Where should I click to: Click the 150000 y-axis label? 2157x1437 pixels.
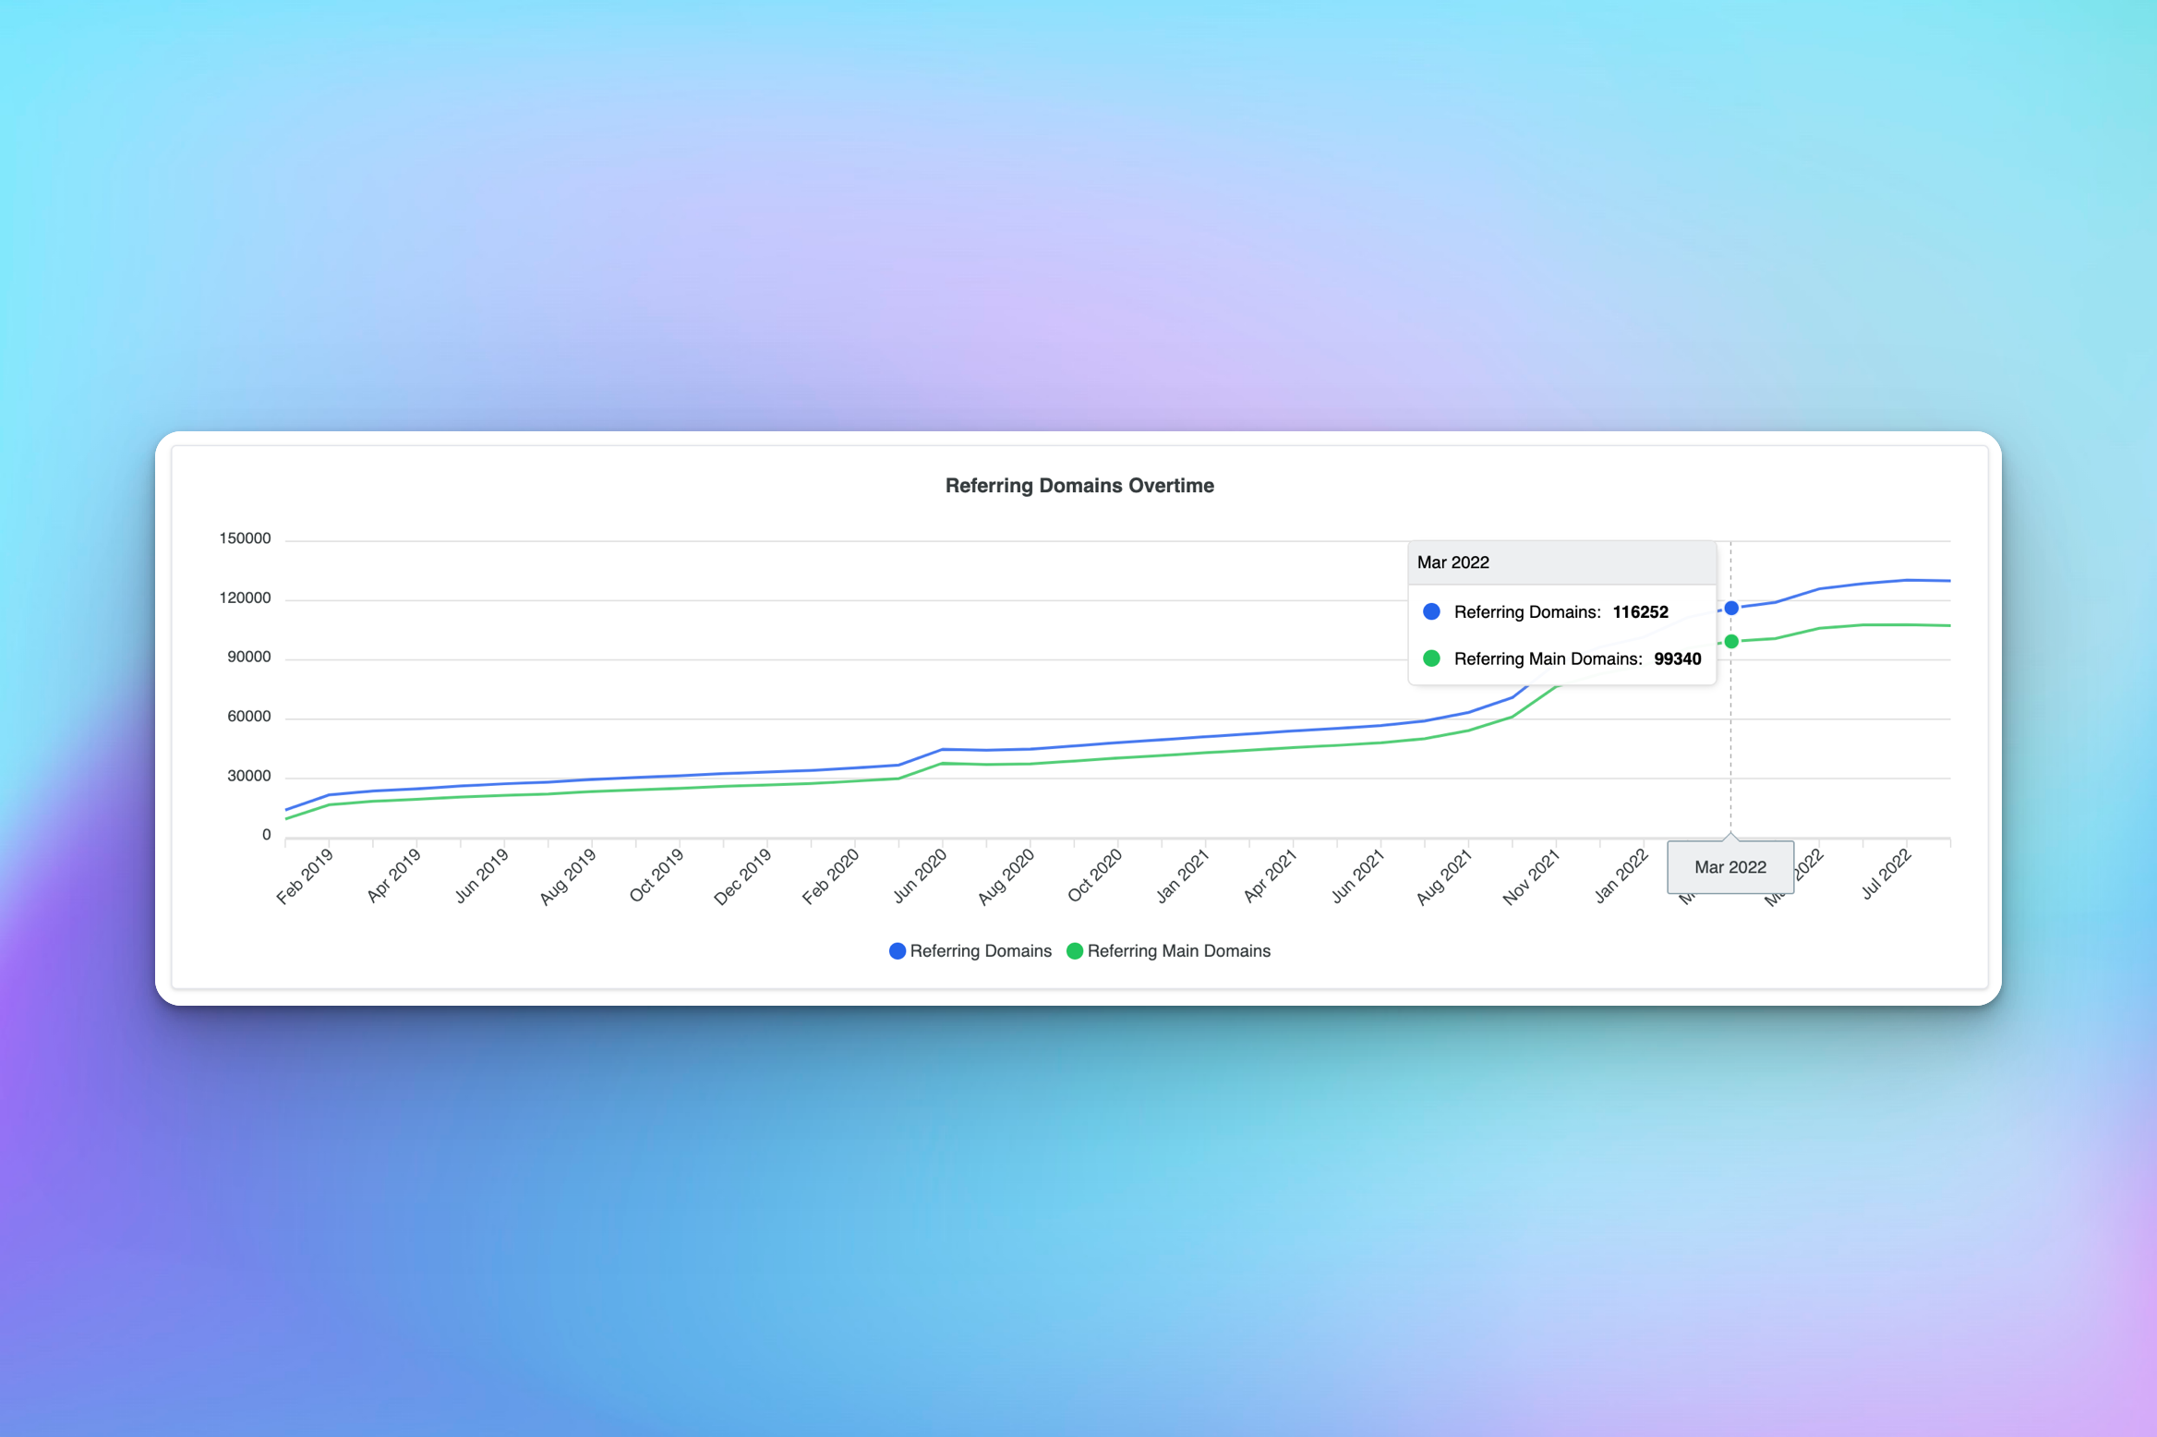245,538
